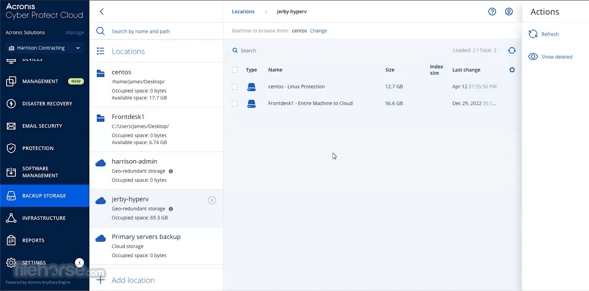Click the Frontdesk1 folder icon
Viewport: 589px width, 291px height.
[101, 118]
